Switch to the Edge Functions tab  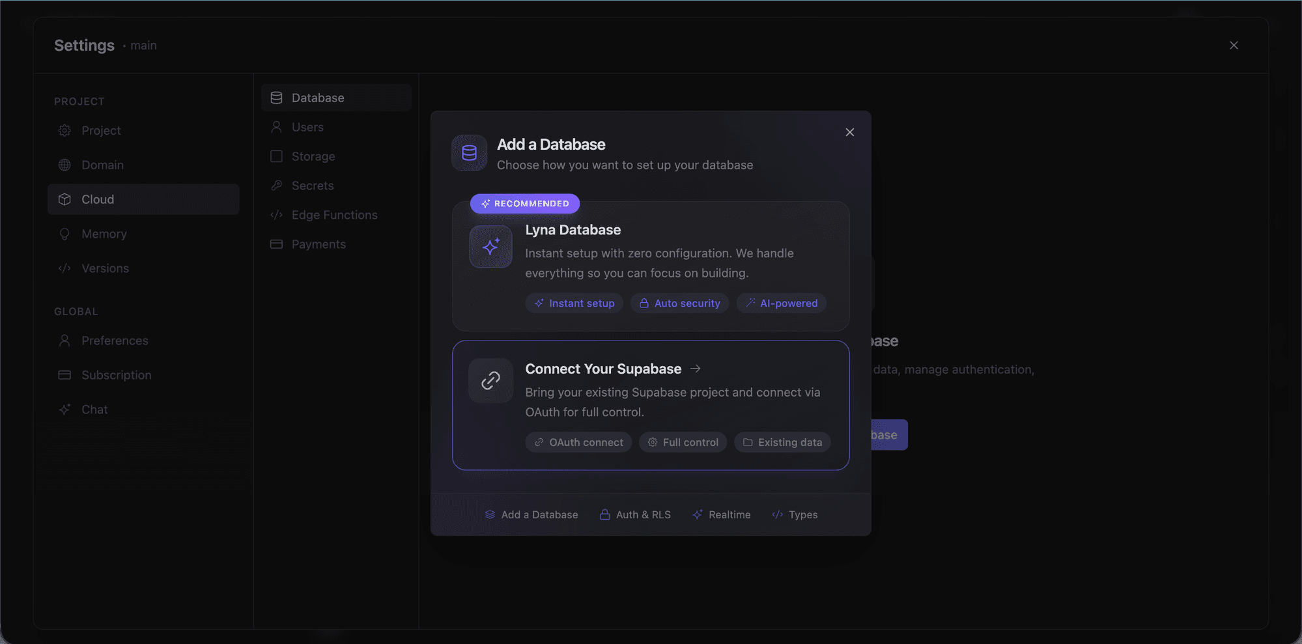tap(336, 215)
